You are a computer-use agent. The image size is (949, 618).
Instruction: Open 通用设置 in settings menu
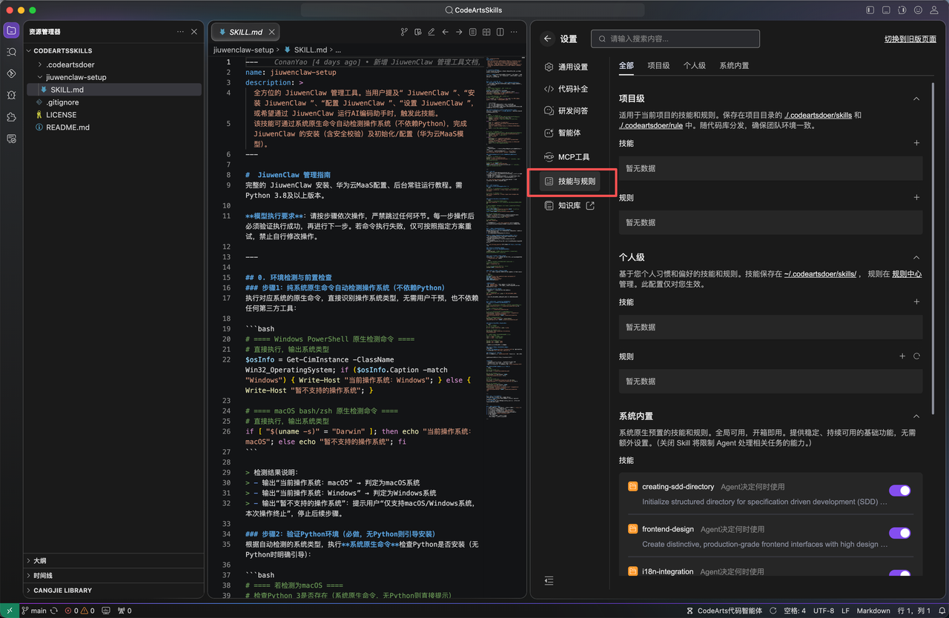pos(566,67)
